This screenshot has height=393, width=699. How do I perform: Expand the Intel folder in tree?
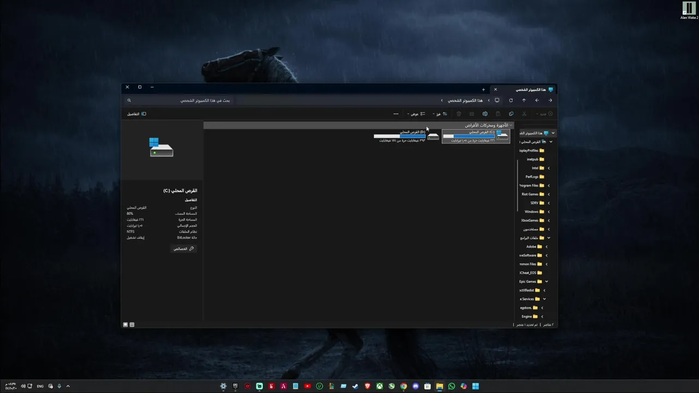point(548,168)
